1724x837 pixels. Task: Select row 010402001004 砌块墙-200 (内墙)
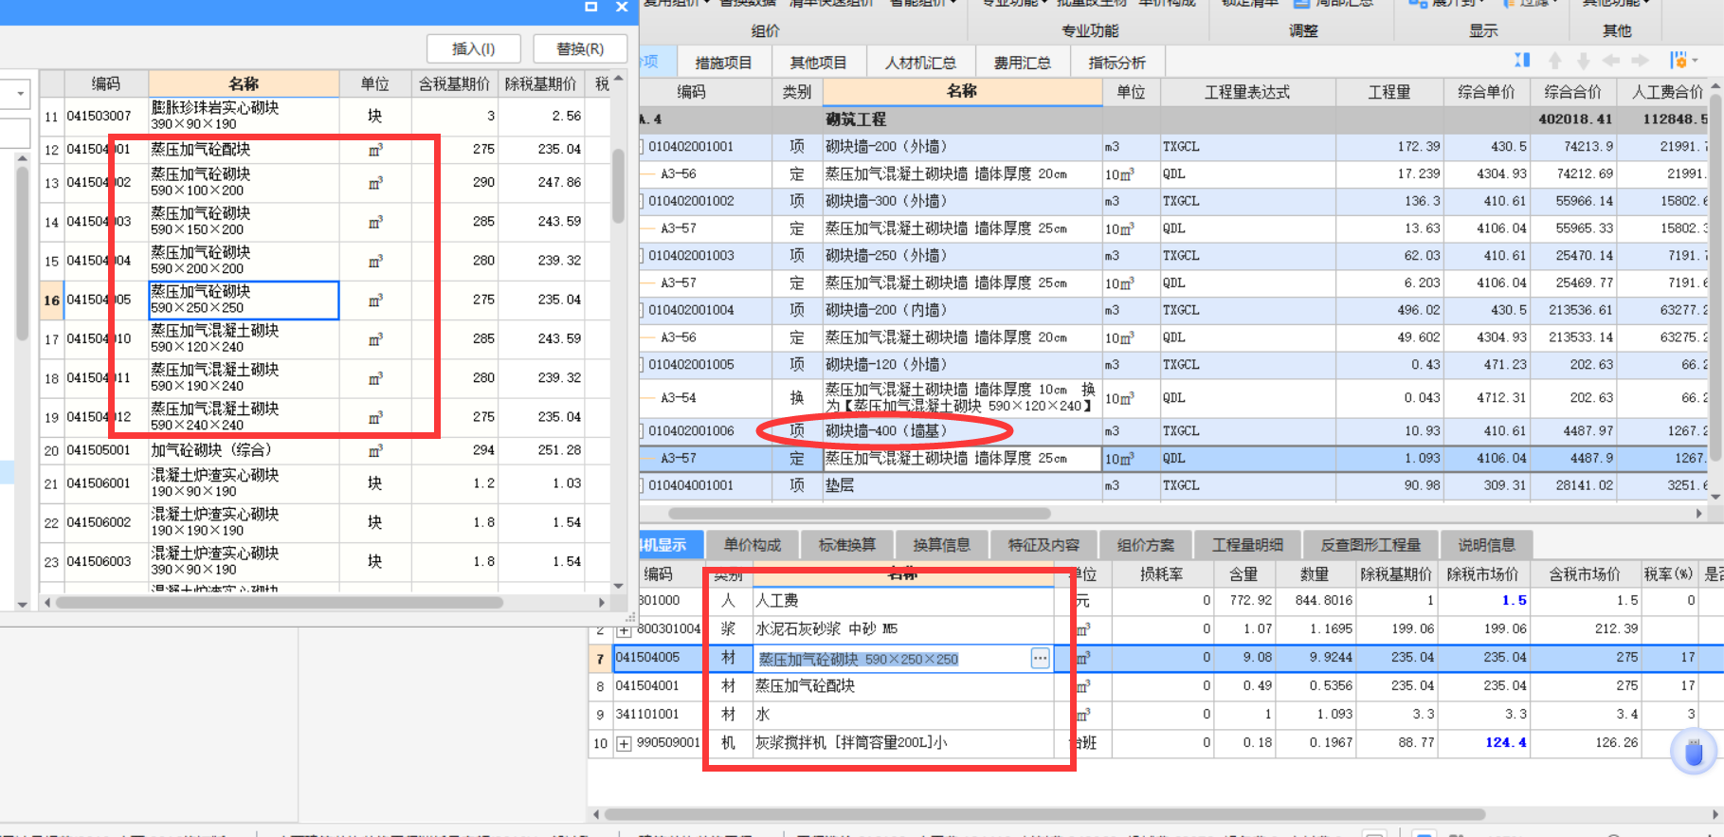click(x=1175, y=310)
